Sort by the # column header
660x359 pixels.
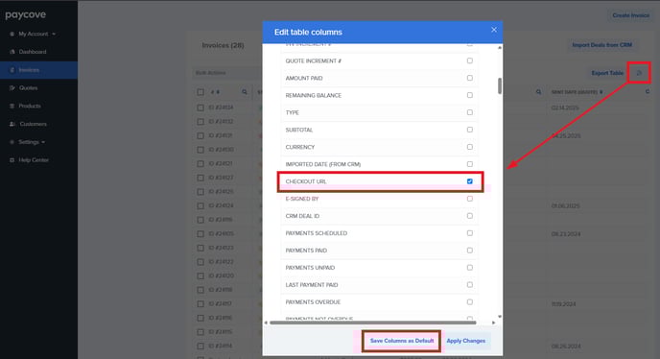(215, 92)
